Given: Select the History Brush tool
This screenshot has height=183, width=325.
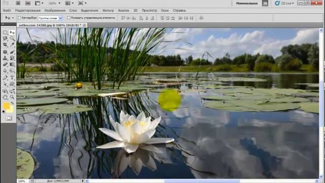Looking at the screenshot, I should (x=12, y=58).
